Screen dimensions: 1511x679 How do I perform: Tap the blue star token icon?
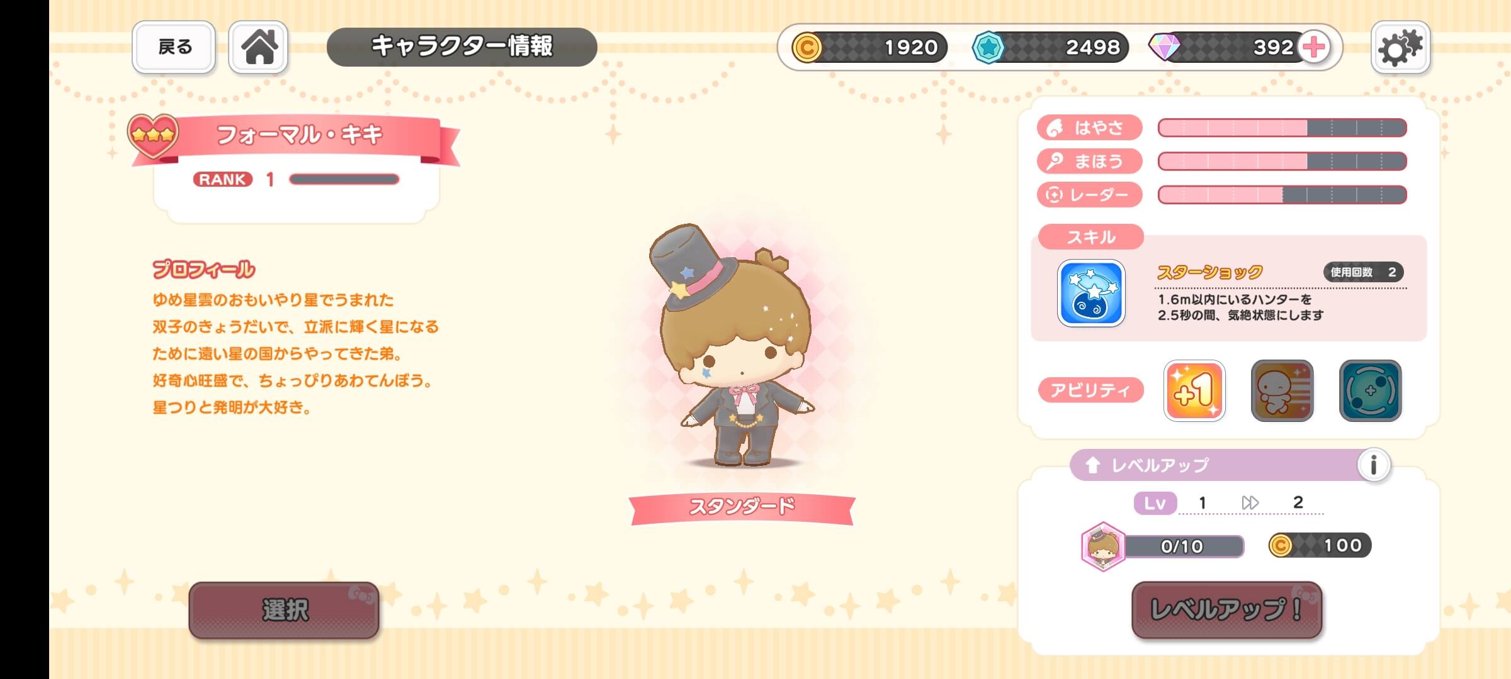[x=988, y=47]
